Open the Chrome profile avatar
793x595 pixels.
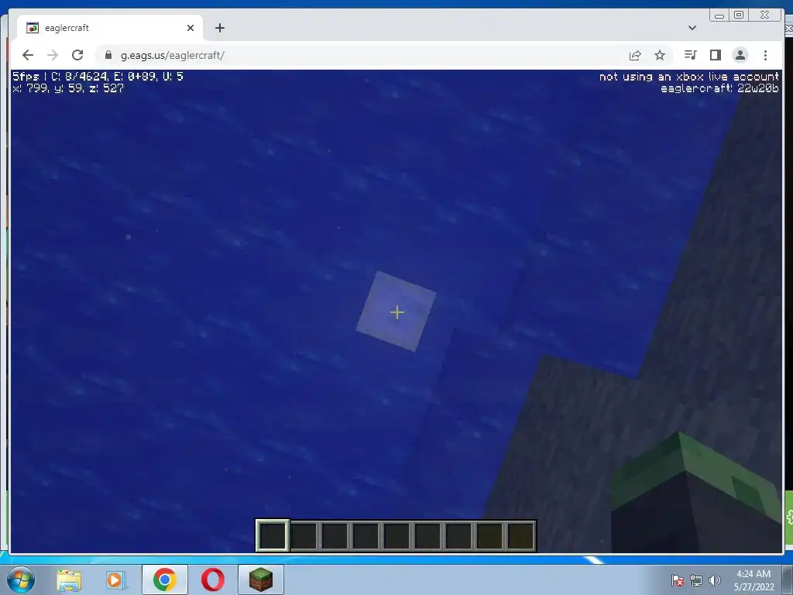[740, 55]
